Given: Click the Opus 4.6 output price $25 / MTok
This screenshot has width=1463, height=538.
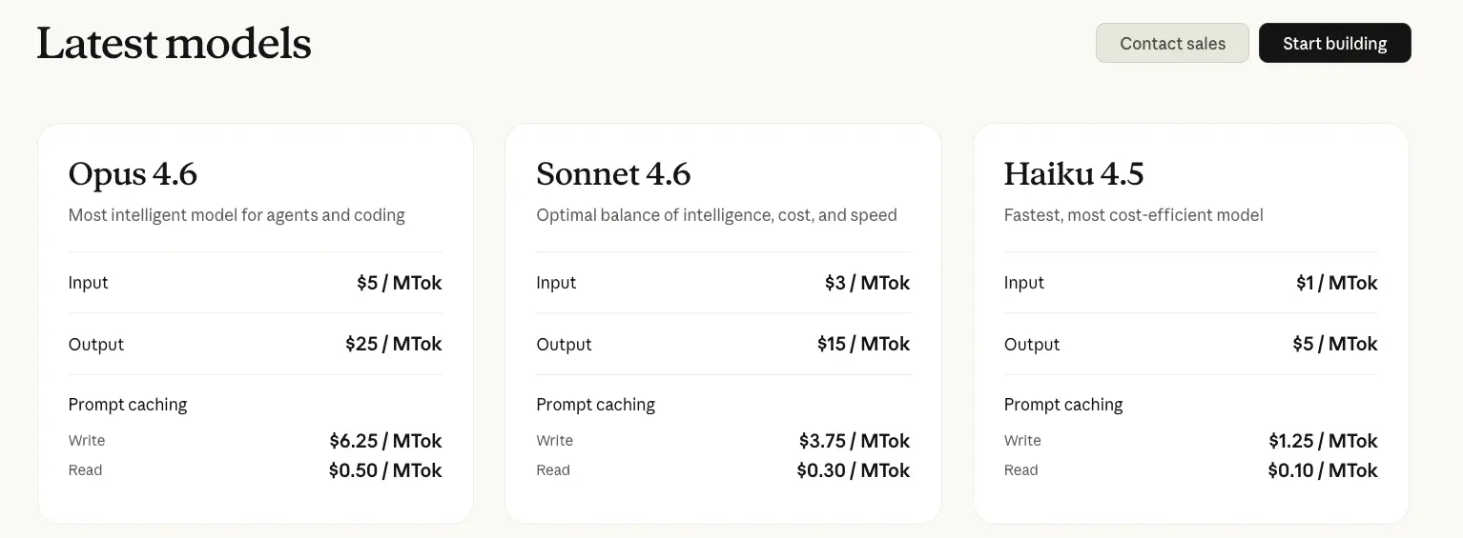Looking at the screenshot, I should tap(393, 344).
